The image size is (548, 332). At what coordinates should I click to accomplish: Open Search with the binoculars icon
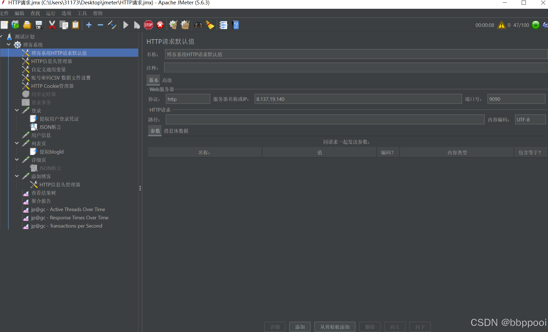pos(199,25)
